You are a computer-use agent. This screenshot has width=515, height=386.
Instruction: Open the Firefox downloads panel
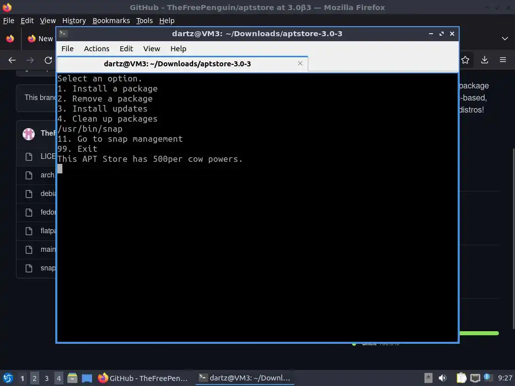click(484, 60)
